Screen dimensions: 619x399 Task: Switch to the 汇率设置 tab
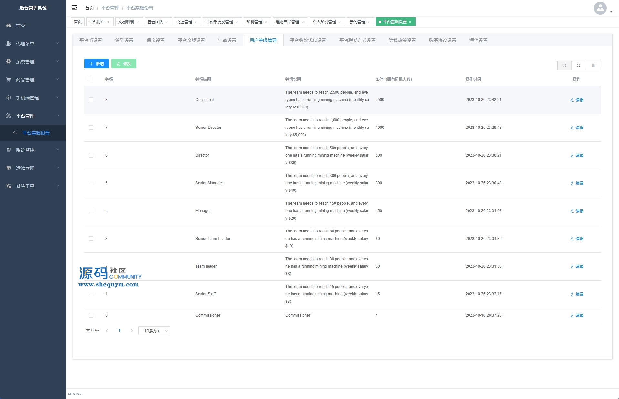pos(227,40)
